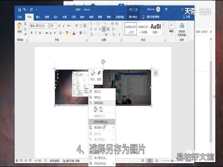Toggle strikethrough (abc) formatting
Image resolution: width=223 pixels, height=167 pixels.
coord(47,33)
